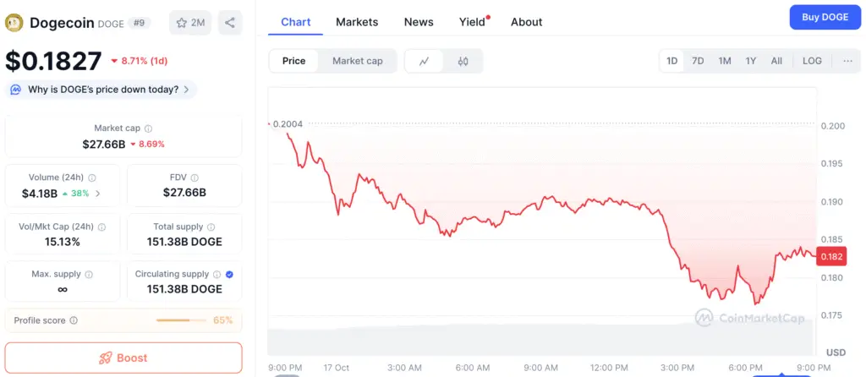
Task: Select the Price toggle option
Action: [294, 61]
